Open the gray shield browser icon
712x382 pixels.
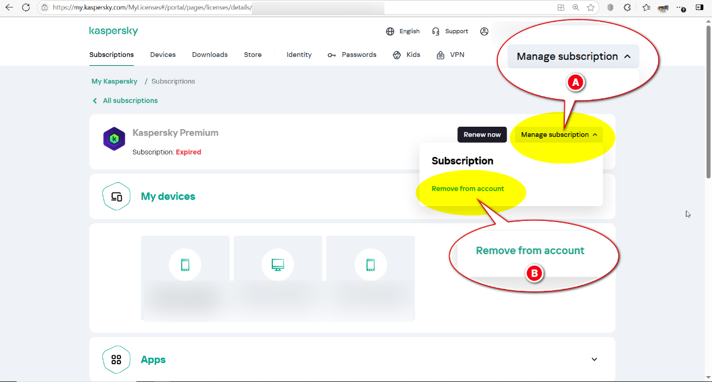(x=610, y=8)
